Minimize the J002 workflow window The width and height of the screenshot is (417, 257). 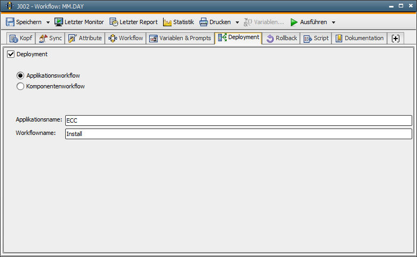click(391, 6)
